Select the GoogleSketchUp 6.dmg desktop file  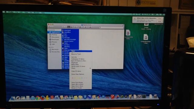(128, 35)
